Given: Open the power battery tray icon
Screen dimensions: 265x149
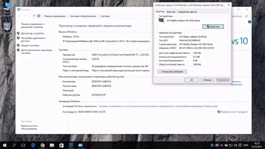Looking at the screenshot, I should (x=226, y=145).
